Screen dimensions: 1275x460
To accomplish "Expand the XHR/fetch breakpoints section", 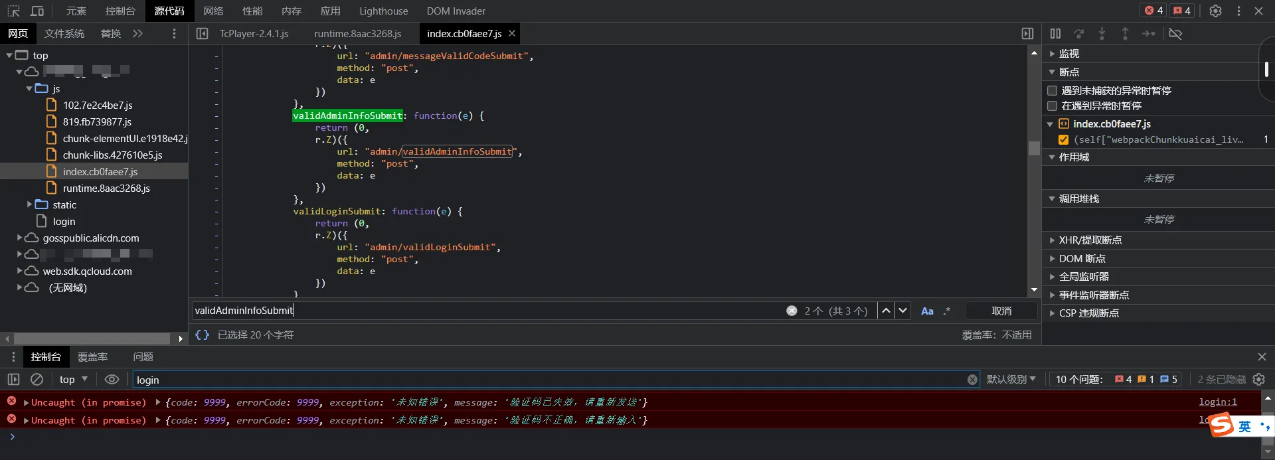I will (1052, 240).
